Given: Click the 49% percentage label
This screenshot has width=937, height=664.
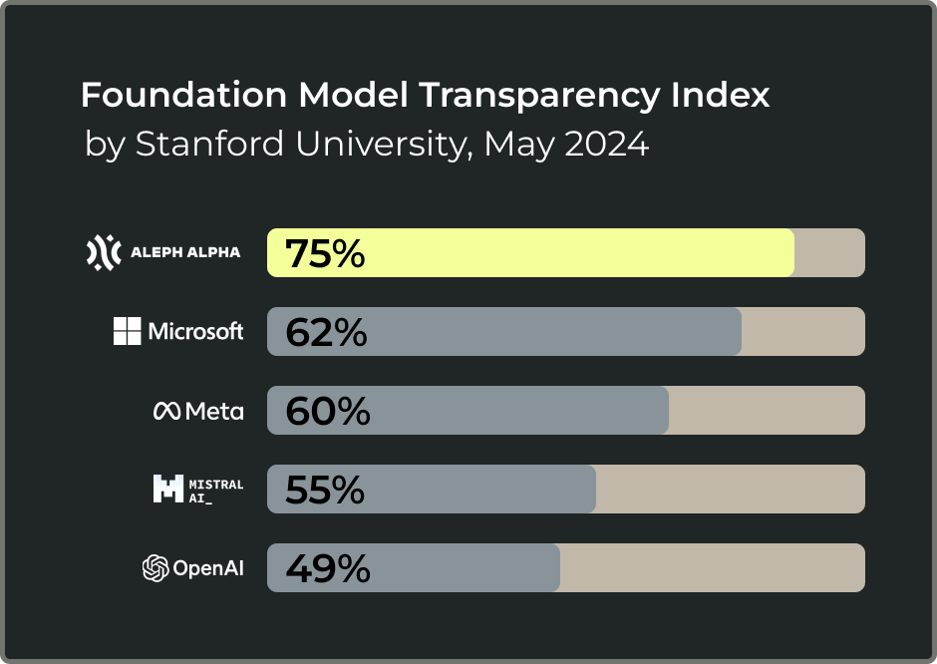Looking at the screenshot, I should tap(327, 569).
